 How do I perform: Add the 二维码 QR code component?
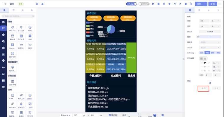[x=30, y=105]
